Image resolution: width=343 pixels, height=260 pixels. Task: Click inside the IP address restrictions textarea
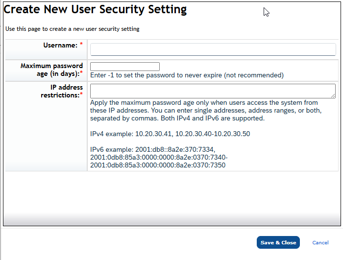212,91
